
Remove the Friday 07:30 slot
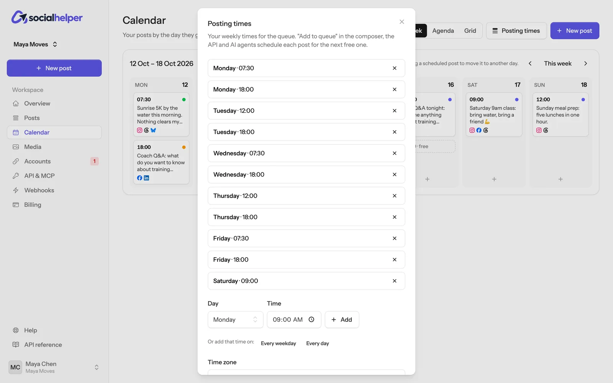(x=394, y=238)
